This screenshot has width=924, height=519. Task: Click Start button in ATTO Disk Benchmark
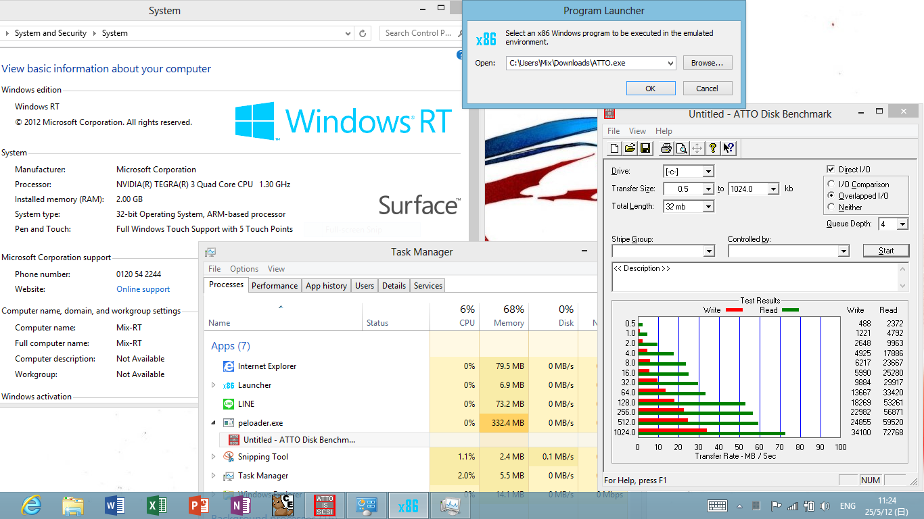(x=886, y=251)
